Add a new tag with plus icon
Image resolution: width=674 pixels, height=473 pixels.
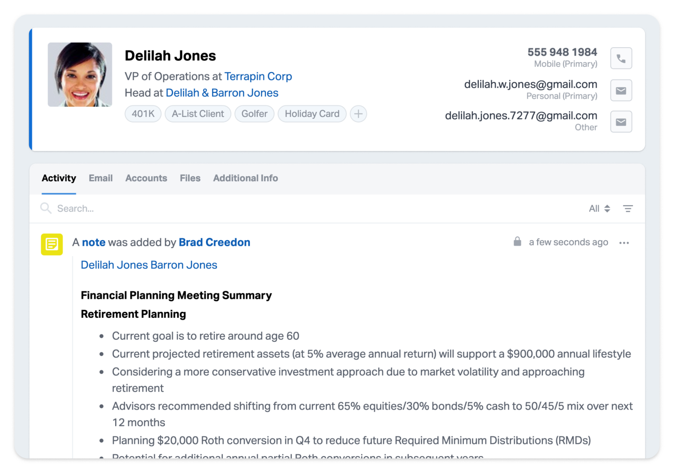pos(358,114)
